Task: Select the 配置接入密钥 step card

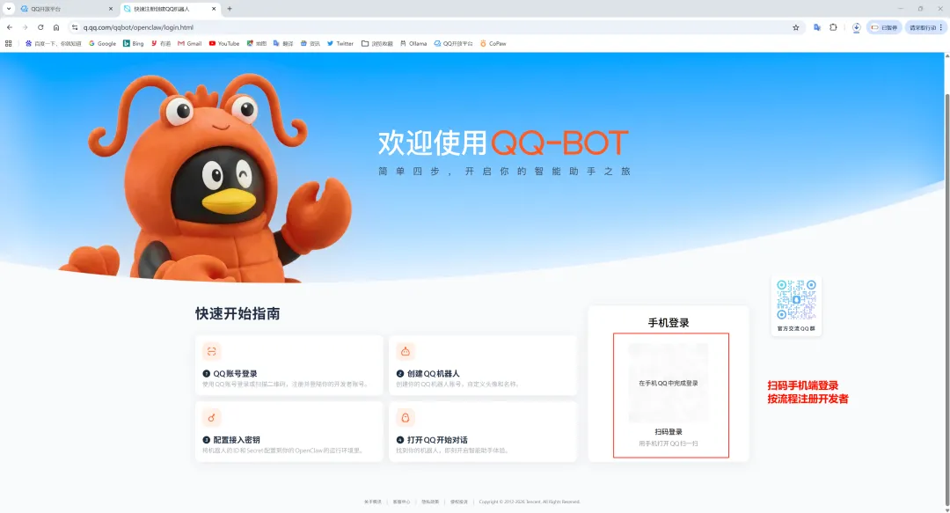Action: 289,431
